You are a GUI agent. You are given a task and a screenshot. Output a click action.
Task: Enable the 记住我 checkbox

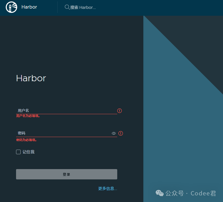coord(18,152)
